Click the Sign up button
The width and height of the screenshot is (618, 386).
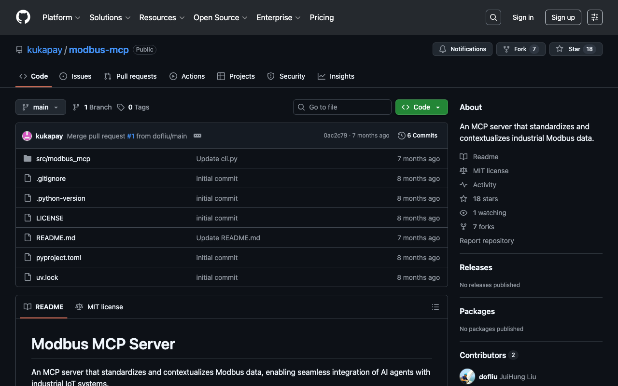563,17
